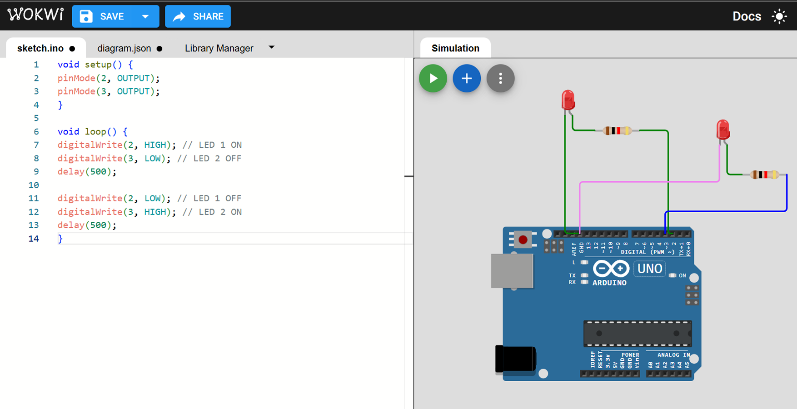Click the L indicator LED on the board

point(585,262)
